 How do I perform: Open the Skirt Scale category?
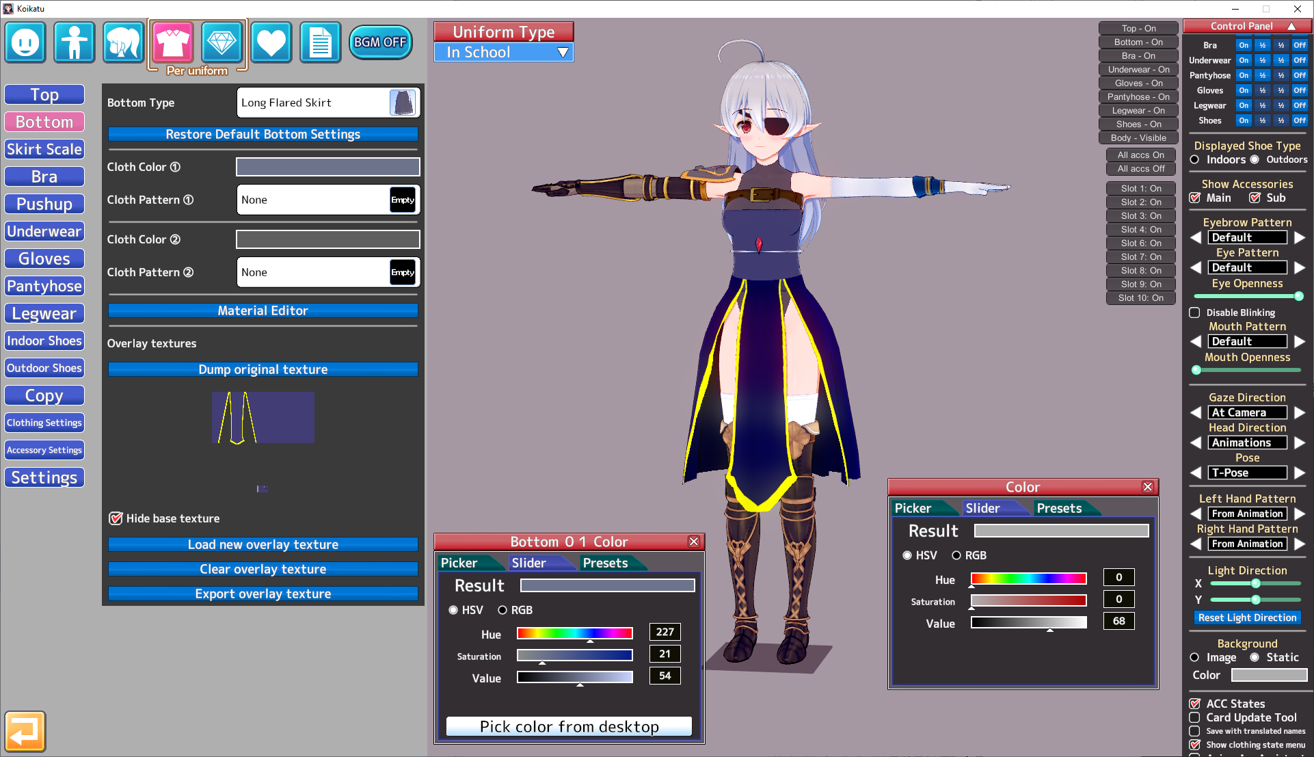pos(44,149)
